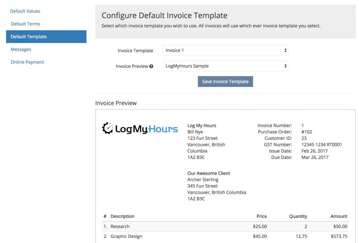Click the $573.75 amount cell
Viewport: 359px width, 243px height.
pyautogui.click(x=339, y=236)
